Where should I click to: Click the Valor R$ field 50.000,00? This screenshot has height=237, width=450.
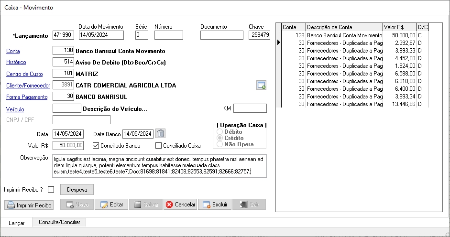click(x=68, y=145)
